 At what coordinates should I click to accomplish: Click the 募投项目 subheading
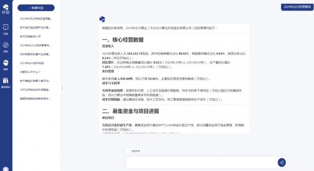pyautogui.click(x=108, y=118)
